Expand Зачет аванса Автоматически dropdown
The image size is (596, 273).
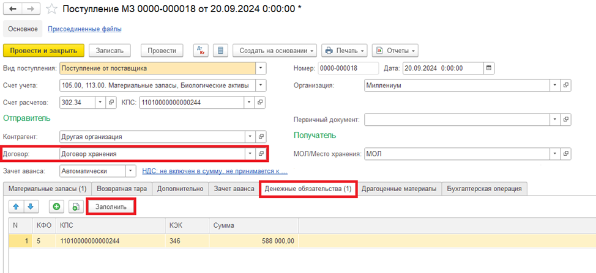(131, 171)
